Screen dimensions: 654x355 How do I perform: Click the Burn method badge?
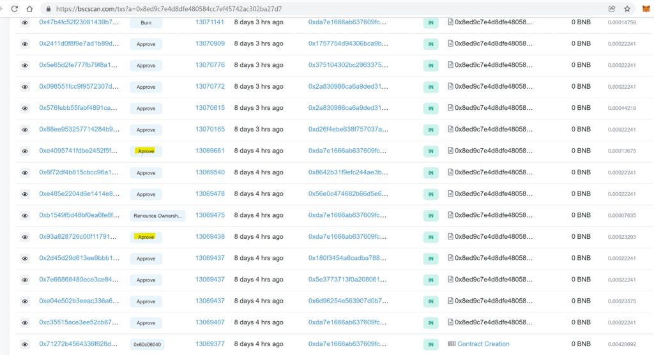(x=146, y=22)
